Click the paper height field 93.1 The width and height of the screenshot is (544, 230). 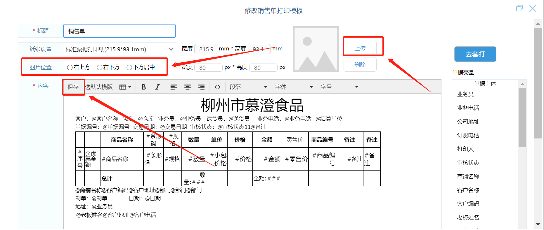coord(259,49)
